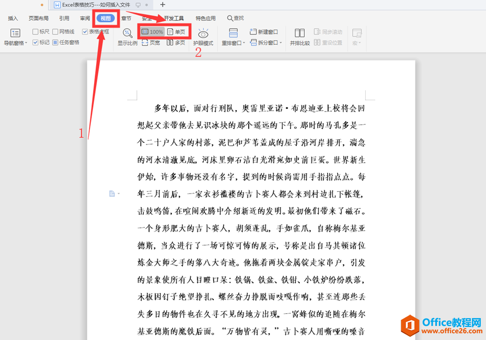Click text line starting 击鼓鸣笛
The image size is (486, 340).
pyautogui.click(x=251, y=211)
